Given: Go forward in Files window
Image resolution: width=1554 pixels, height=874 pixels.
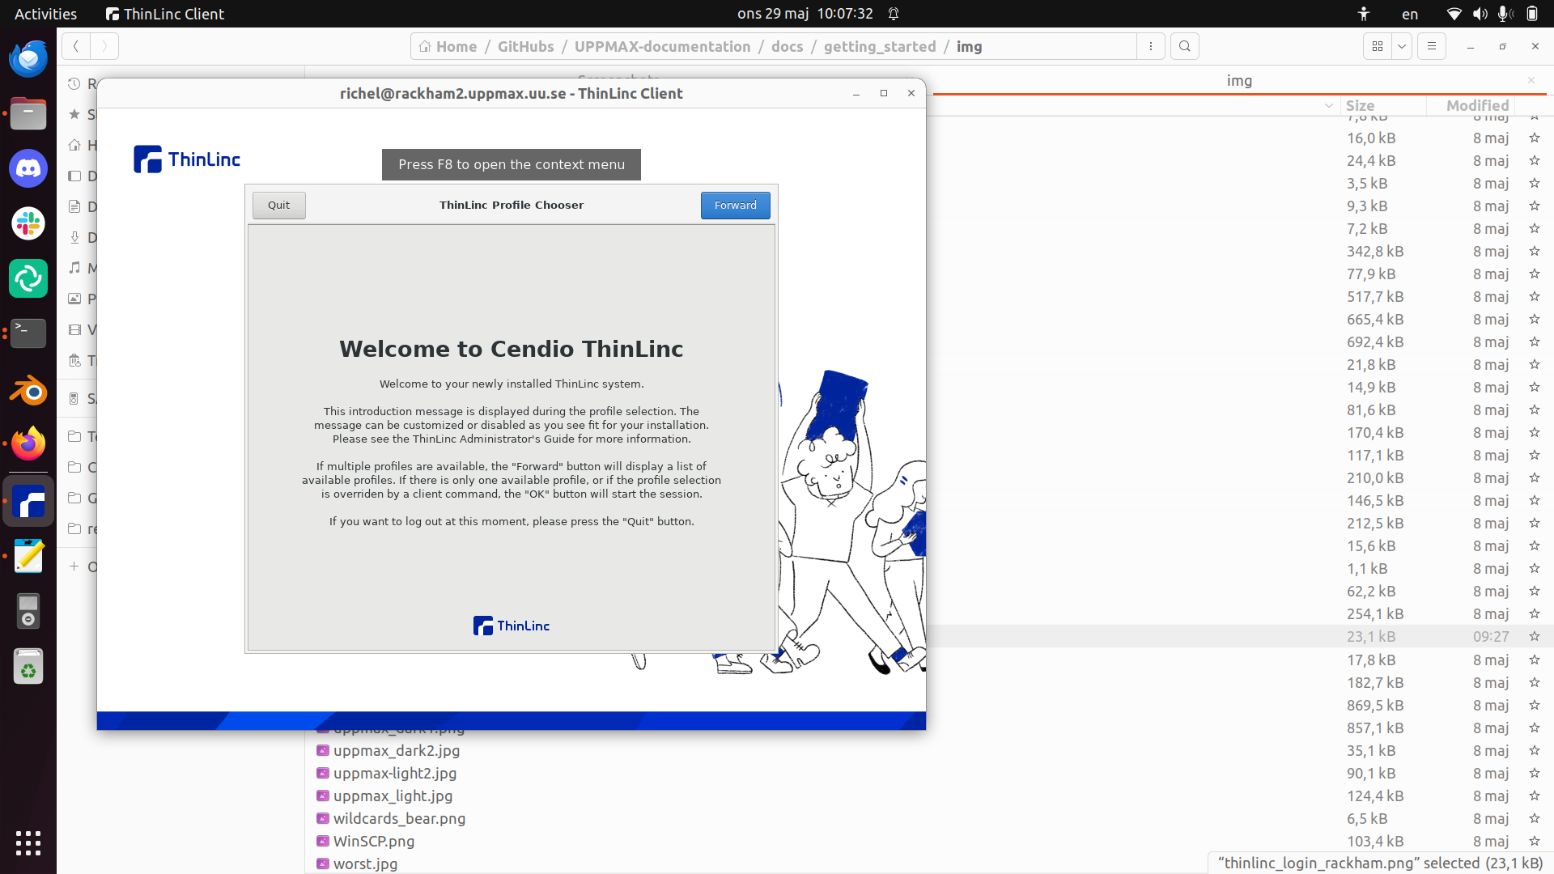Looking at the screenshot, I should point(104,46).
